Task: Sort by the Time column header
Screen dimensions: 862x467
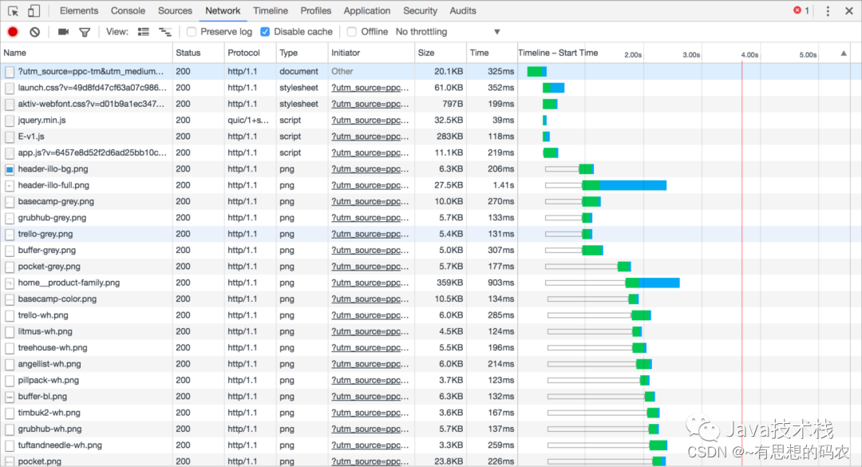Action: 492,53
